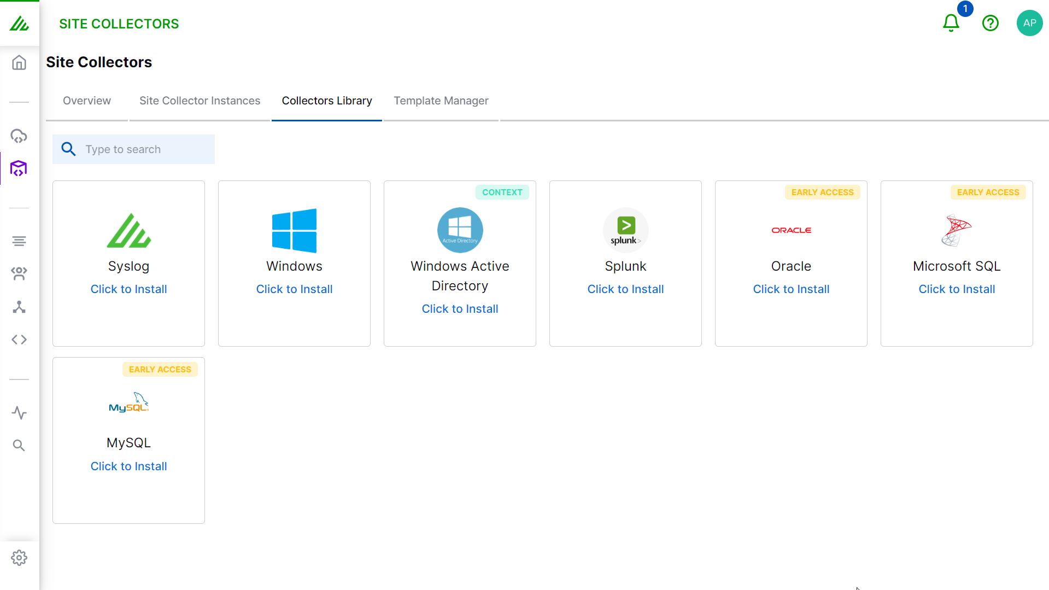Screen dimensions: 1049x590
Task: Switch to the Overview tab
Action: (87, 101)
